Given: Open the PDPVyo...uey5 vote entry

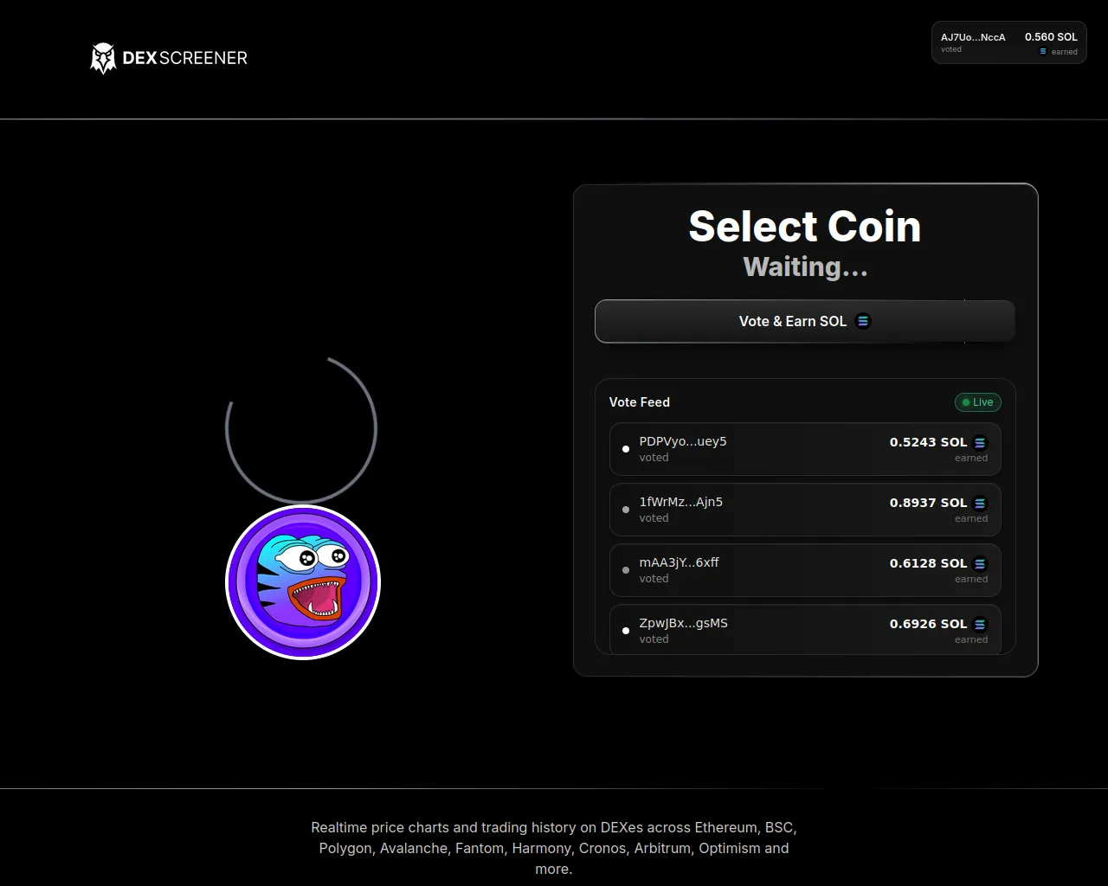Looking at the screenshot, I should tap(805, 449).
